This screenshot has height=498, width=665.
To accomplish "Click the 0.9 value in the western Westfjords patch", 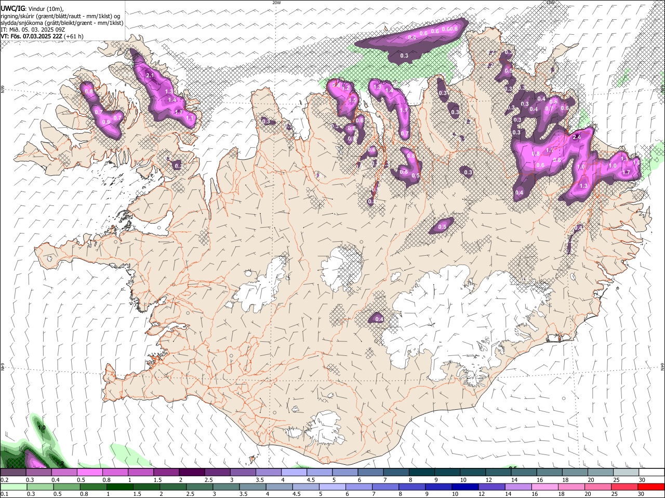I will (x=106, y=122).
